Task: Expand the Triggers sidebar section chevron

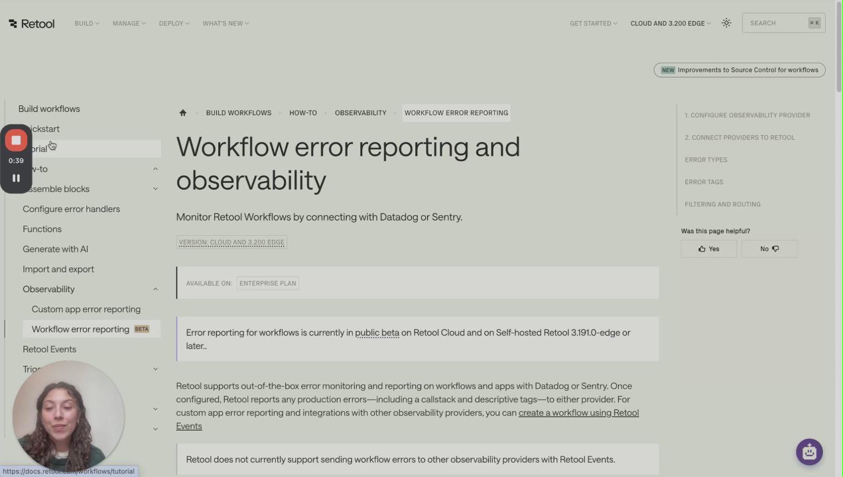Action: pyautogui.click(x=155, y=369)
